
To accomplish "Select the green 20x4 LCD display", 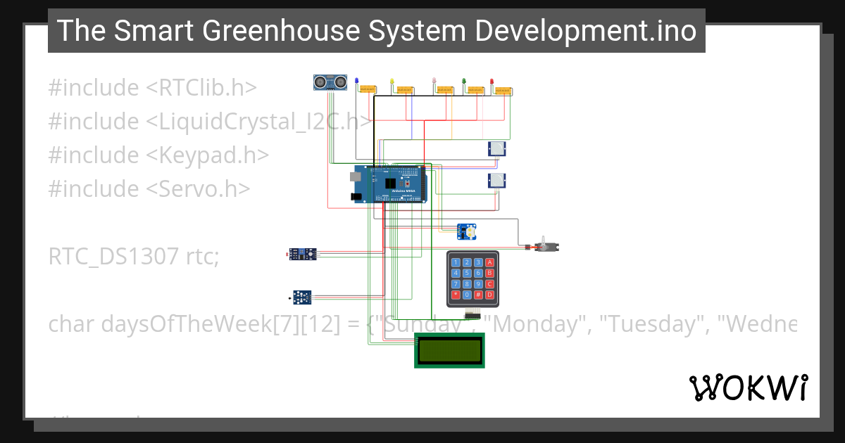I will coord(449,349).
